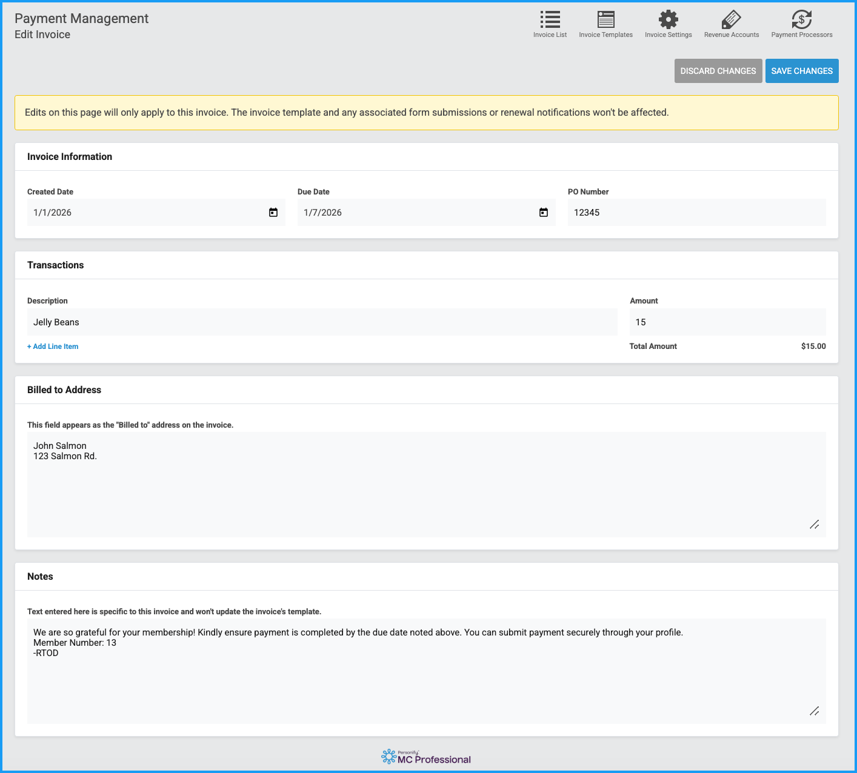The height and width of the screenshot is (773, 857).
Task: Grab the Billed to Address resize handle
Action: click(815, 525)
